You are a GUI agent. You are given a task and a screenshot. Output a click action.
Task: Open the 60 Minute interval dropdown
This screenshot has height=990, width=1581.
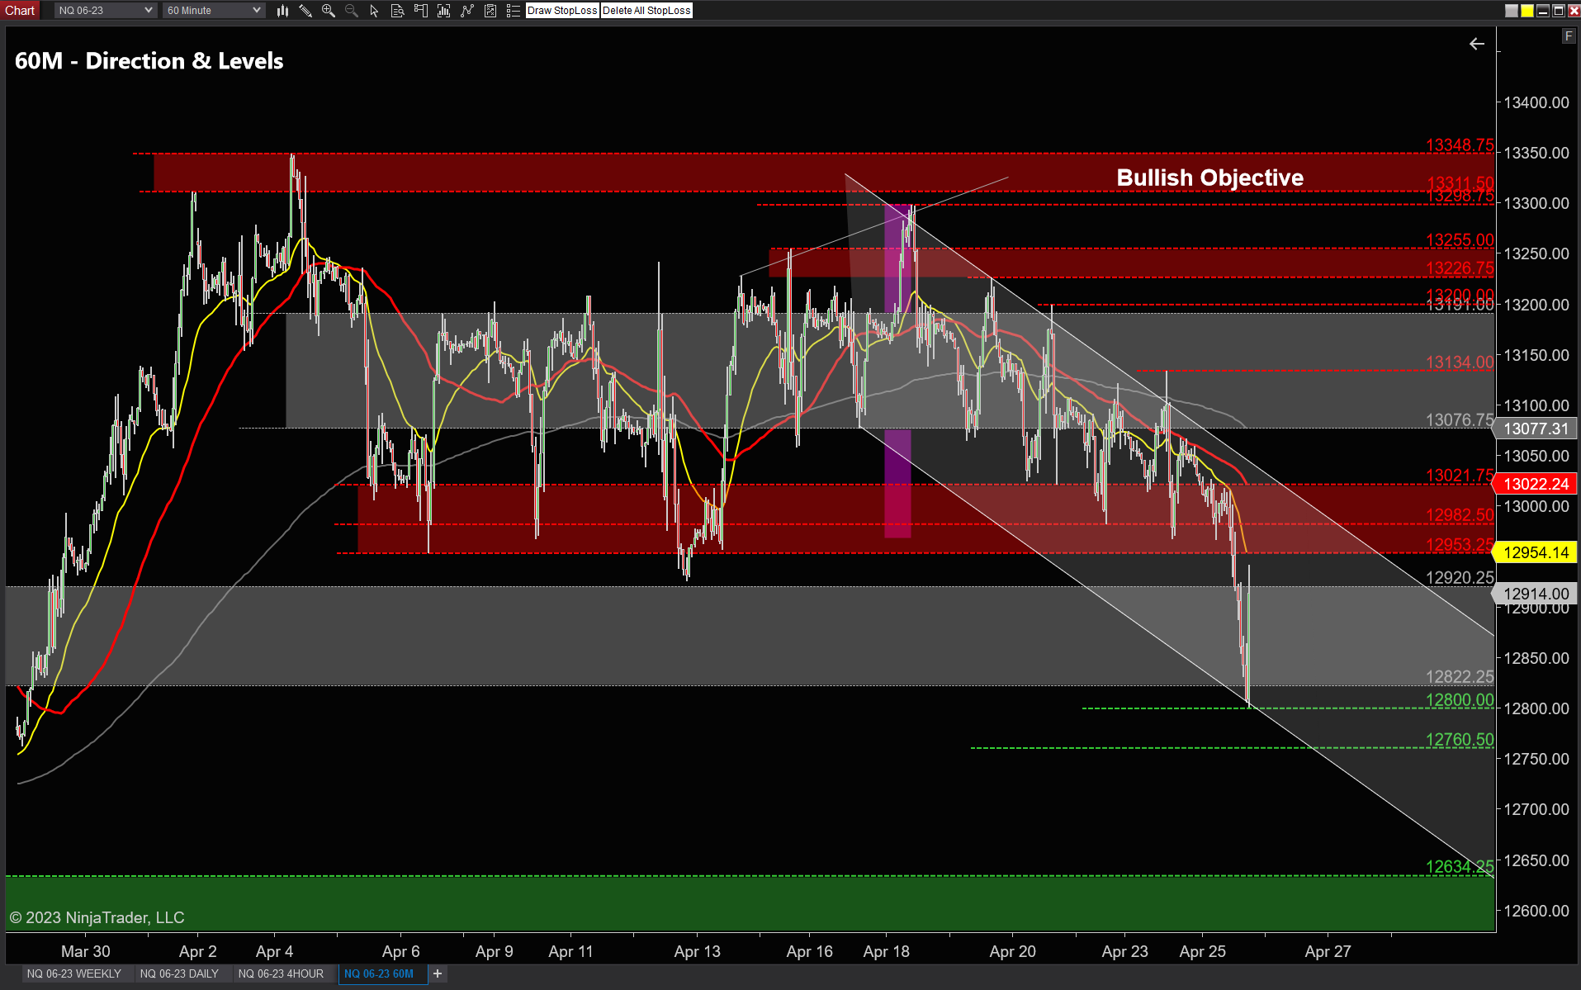pos(213,11)
